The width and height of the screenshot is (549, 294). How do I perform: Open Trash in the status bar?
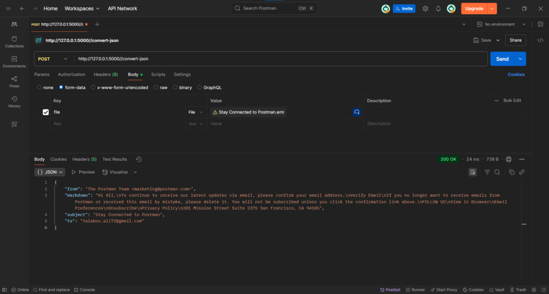pyautogui.click(x=518, y=290)
